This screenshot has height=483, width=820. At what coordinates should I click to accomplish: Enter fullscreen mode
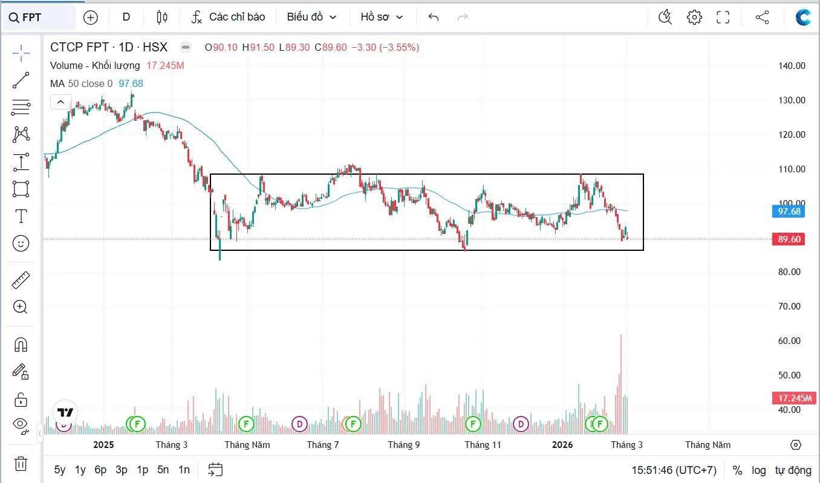(723, 17)
